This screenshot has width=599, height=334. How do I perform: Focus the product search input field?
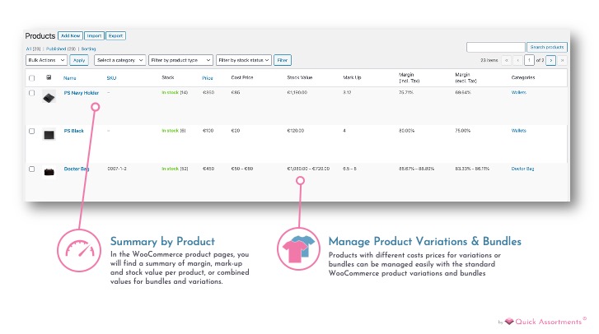pos(495,47)
